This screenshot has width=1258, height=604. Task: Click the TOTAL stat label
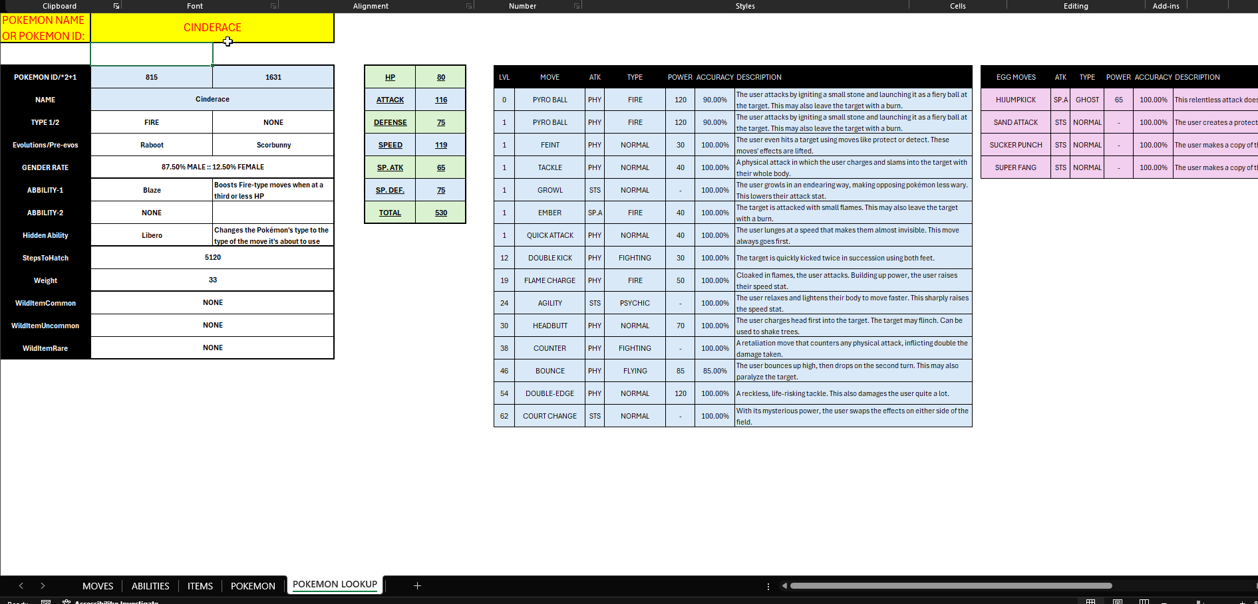point(390,213)
